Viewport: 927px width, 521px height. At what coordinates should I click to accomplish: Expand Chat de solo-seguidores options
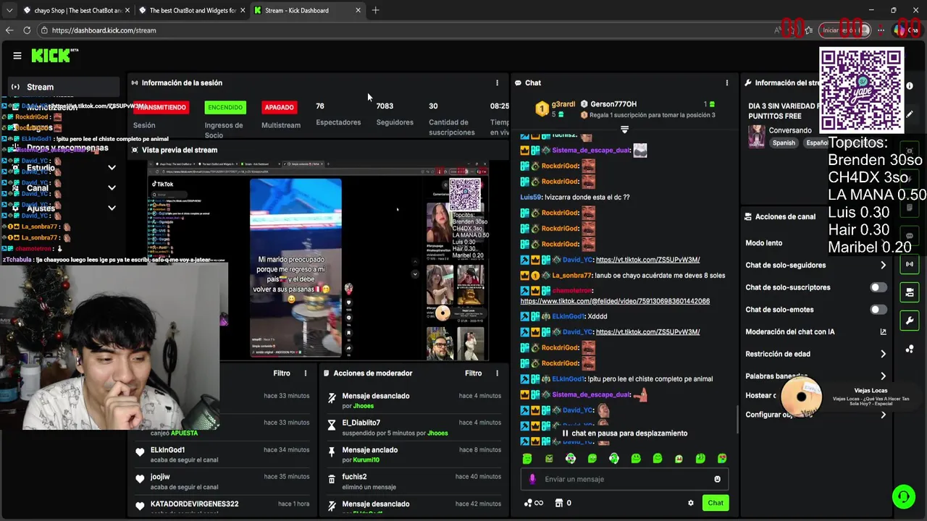[x=883, y=265]
